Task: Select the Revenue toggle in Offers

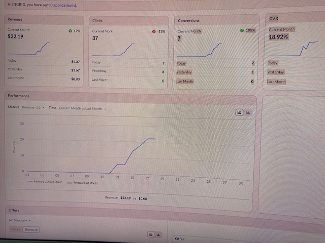Action: click(x=31, y=229)
